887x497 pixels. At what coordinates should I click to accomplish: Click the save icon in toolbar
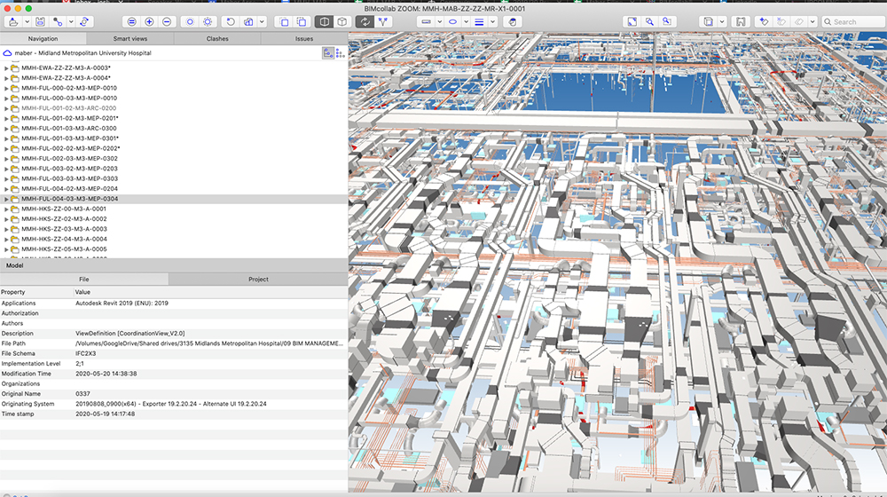39,21
